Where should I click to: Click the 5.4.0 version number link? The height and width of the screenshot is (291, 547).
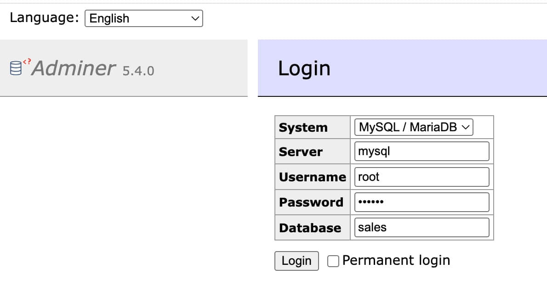pos(138,71)
